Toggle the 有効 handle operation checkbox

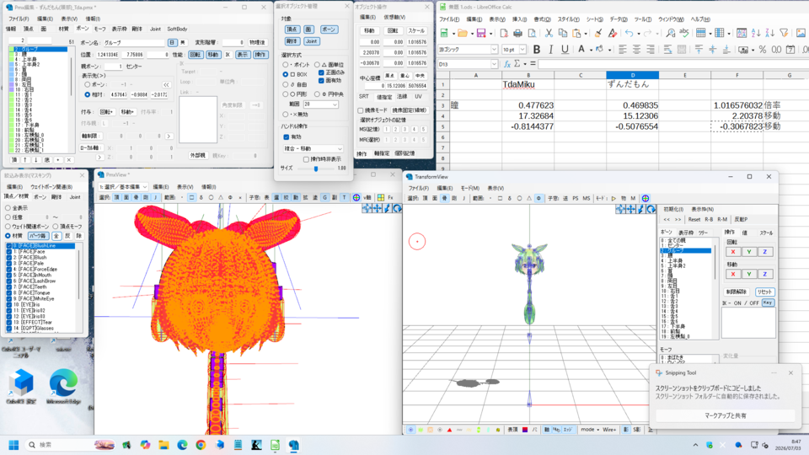(287, 136)
